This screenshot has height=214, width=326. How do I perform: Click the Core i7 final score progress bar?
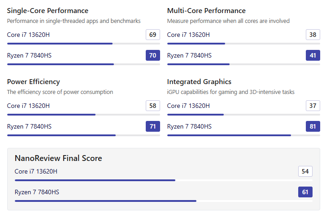coord(163,180)
